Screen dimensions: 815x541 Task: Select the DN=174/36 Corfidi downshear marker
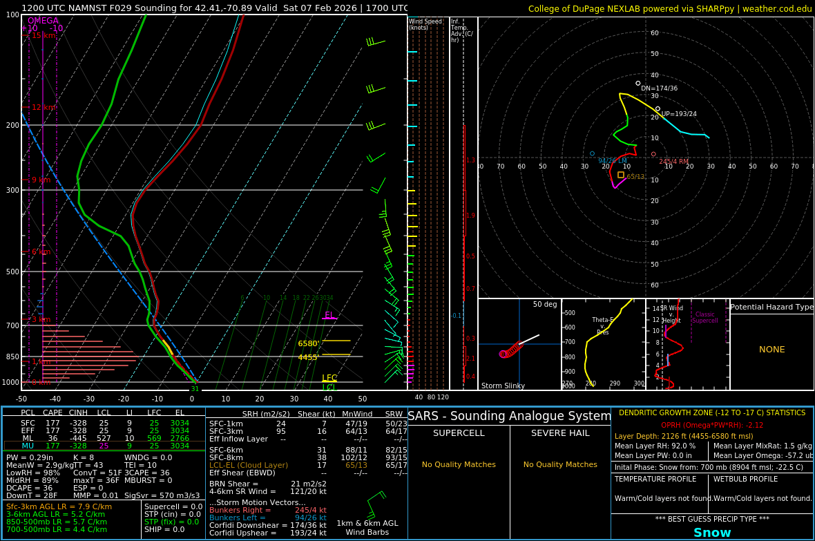[x=638, y=83]
